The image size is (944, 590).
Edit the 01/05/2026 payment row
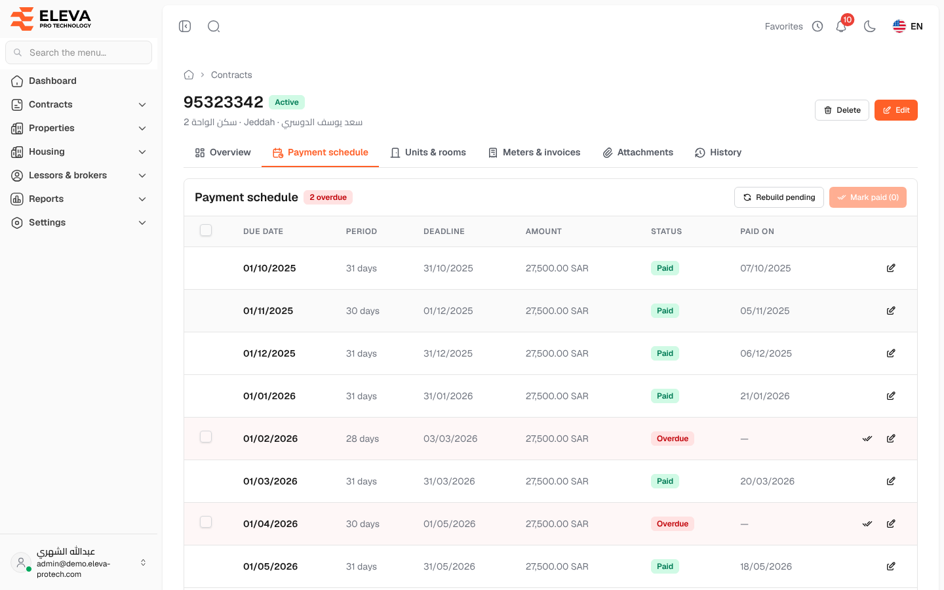click(x=891, y=566)
